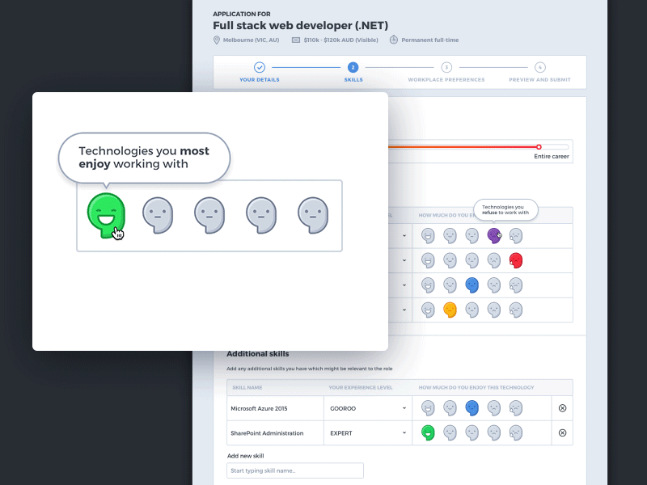The width and height of the screenshot is (647, 485).
Task: Select green grinning face for SharePoint Administration
Action: click(x=428, y=433)
